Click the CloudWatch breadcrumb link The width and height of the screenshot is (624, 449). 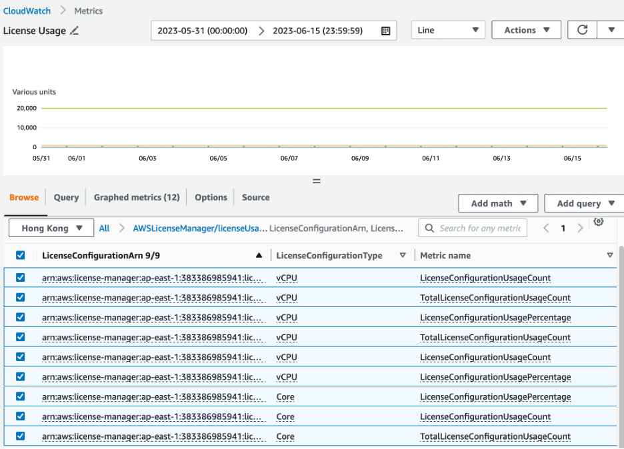27,11
